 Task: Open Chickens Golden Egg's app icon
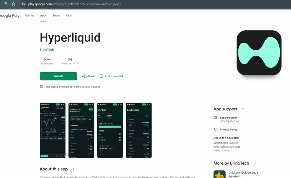pyautogui.click(x=219, y=174)
